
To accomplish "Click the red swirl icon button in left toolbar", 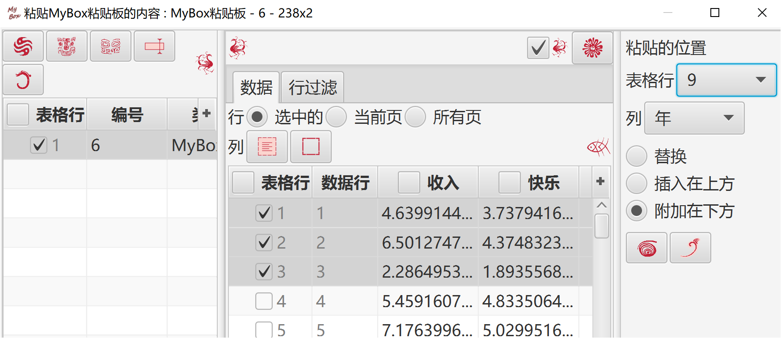I will click(23, 46).
